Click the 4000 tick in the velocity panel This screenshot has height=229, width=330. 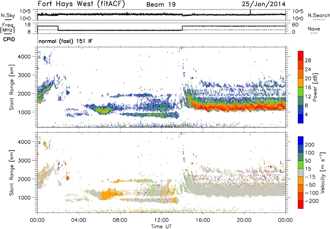(x=24, y=142)
